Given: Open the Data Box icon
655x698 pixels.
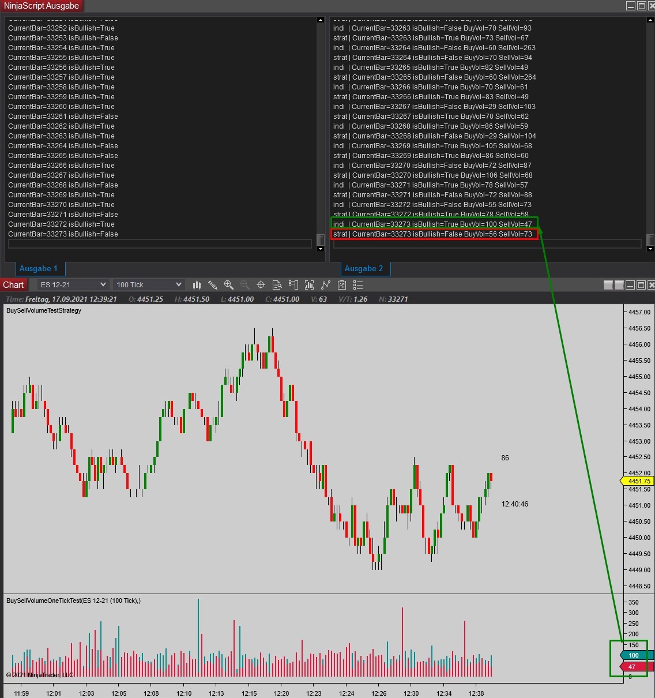Looking at the screenshot, I should click(x=277, y=285).
